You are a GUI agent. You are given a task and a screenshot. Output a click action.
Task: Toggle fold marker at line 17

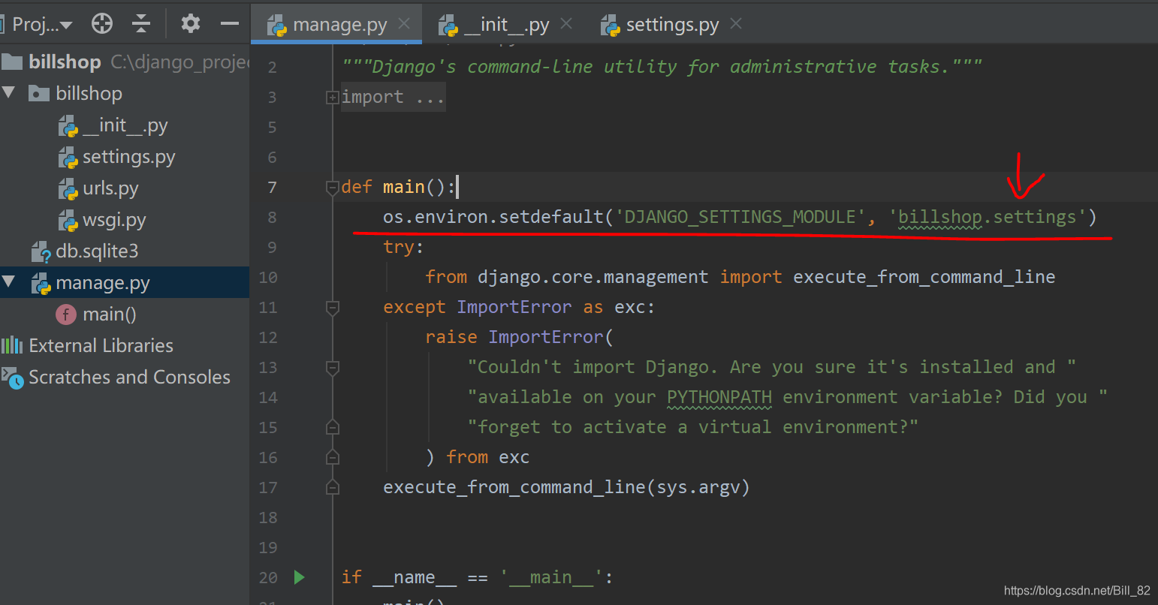coord(332,487)
